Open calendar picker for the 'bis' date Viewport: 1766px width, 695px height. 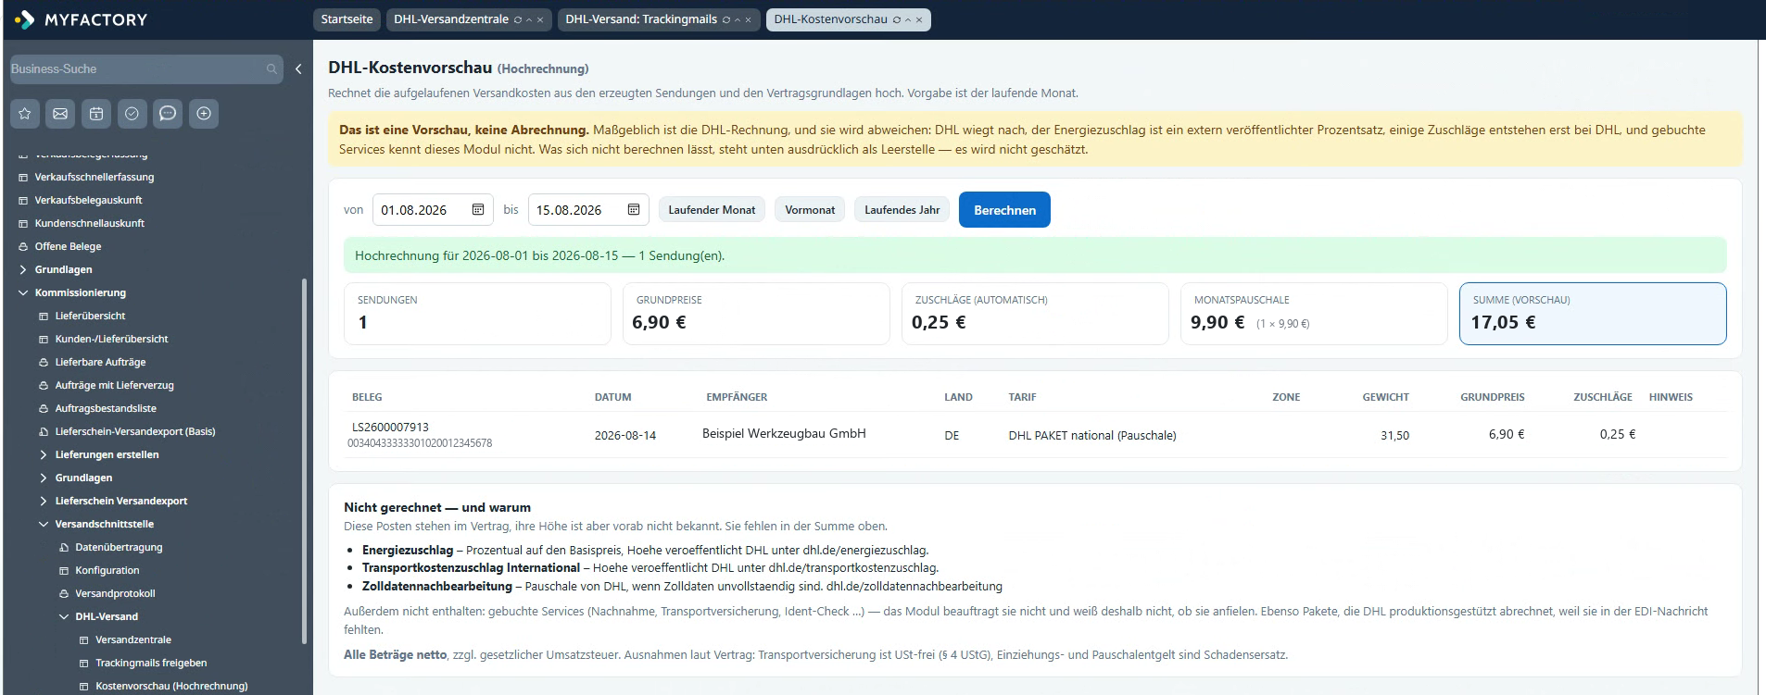634,210
